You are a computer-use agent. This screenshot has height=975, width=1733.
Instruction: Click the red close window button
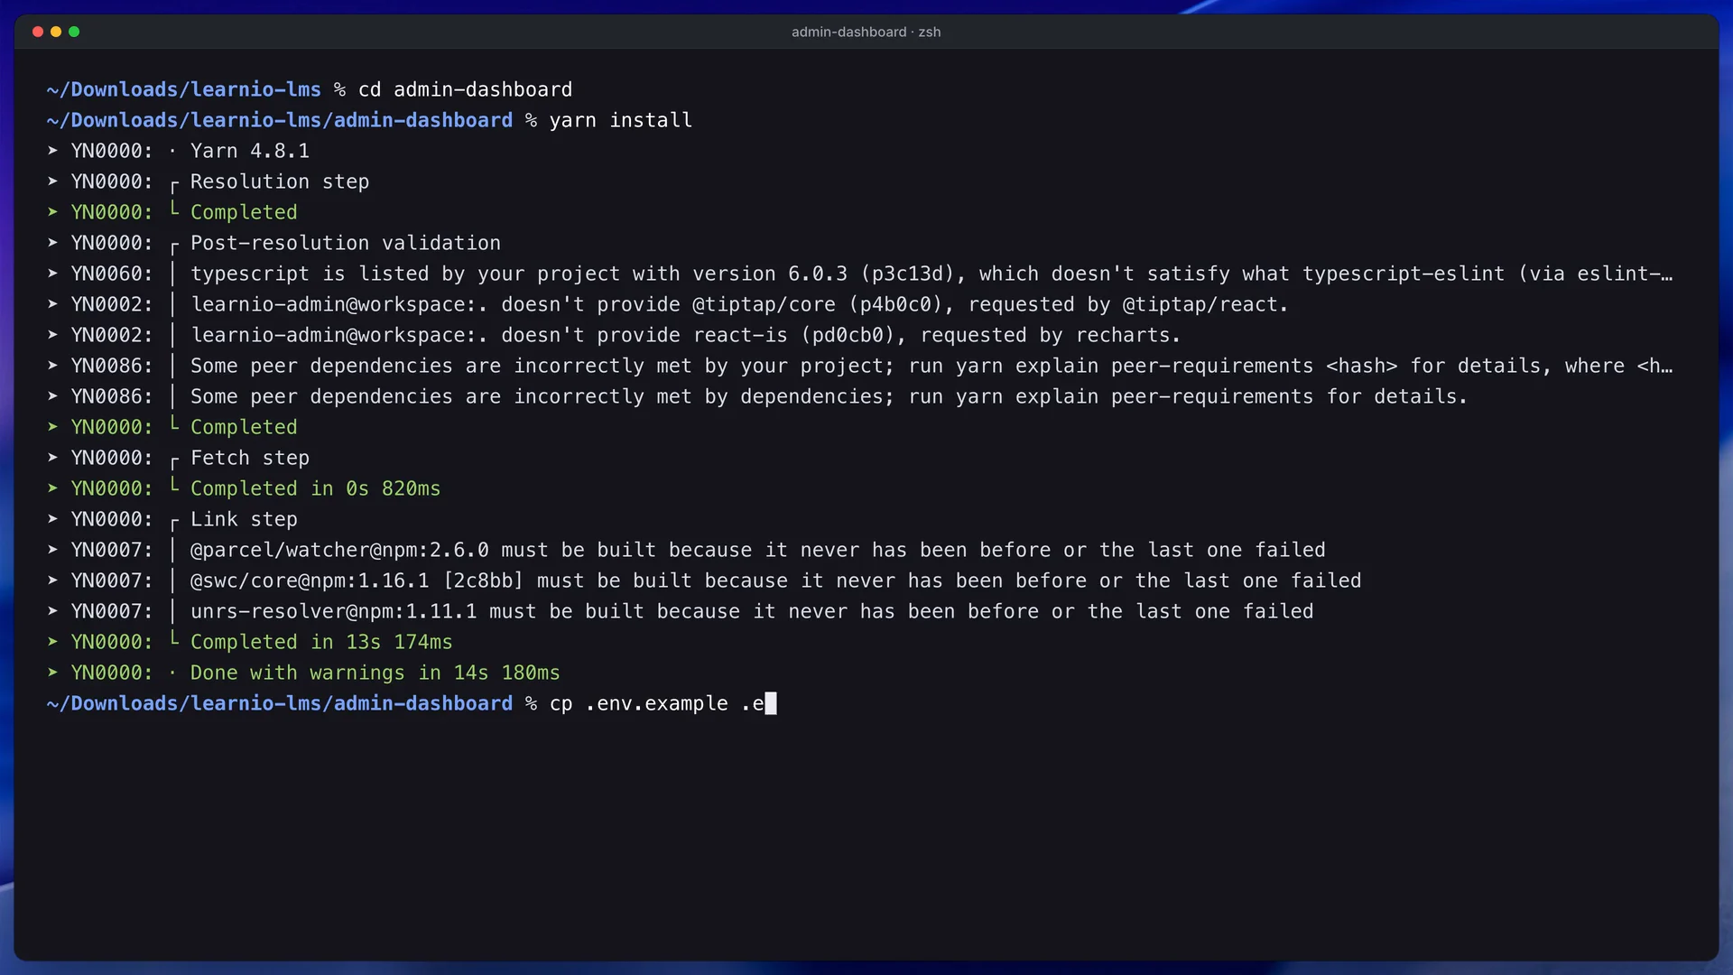tap(38, 32)
